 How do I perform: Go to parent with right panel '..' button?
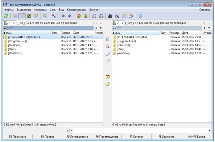coord(209,23)
